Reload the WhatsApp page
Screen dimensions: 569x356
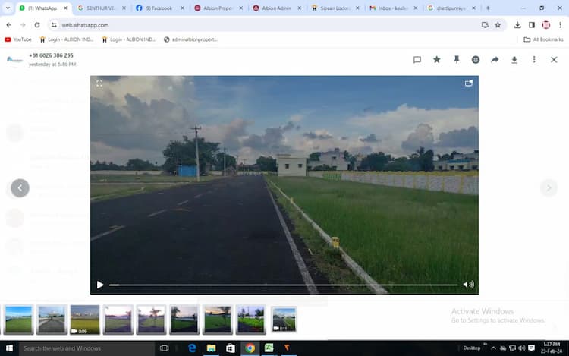coord(37,25)
